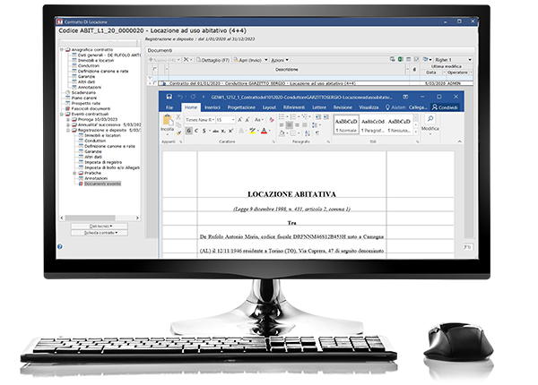Open the Modifica search tool

[x=430, y=124]
